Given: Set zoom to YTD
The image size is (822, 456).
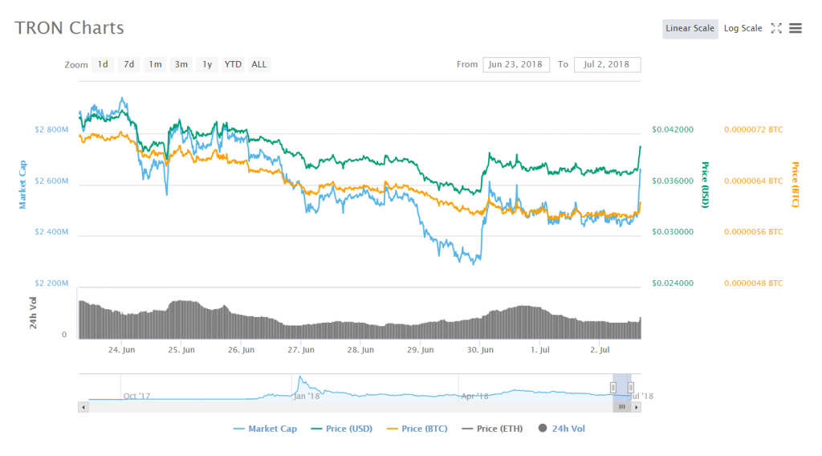Looking at the screenshot, I should coord(233,64).
